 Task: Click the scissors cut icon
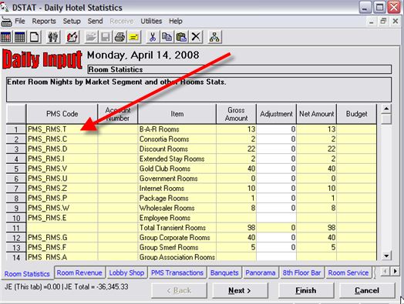coord(153,37)
